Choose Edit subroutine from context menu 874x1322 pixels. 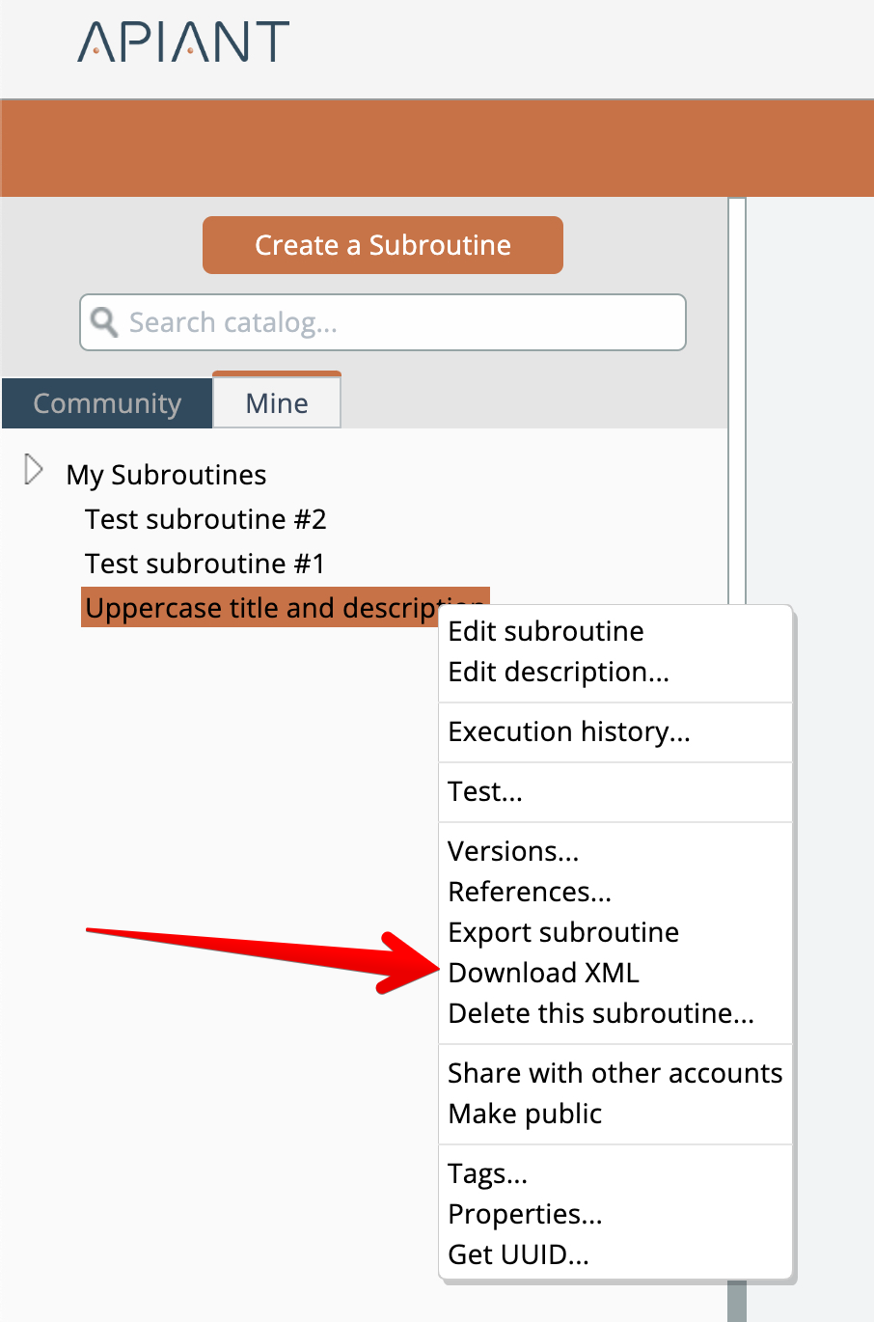tap(546, 631)
